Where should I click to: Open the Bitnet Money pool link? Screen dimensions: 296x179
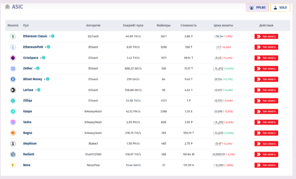32,79
